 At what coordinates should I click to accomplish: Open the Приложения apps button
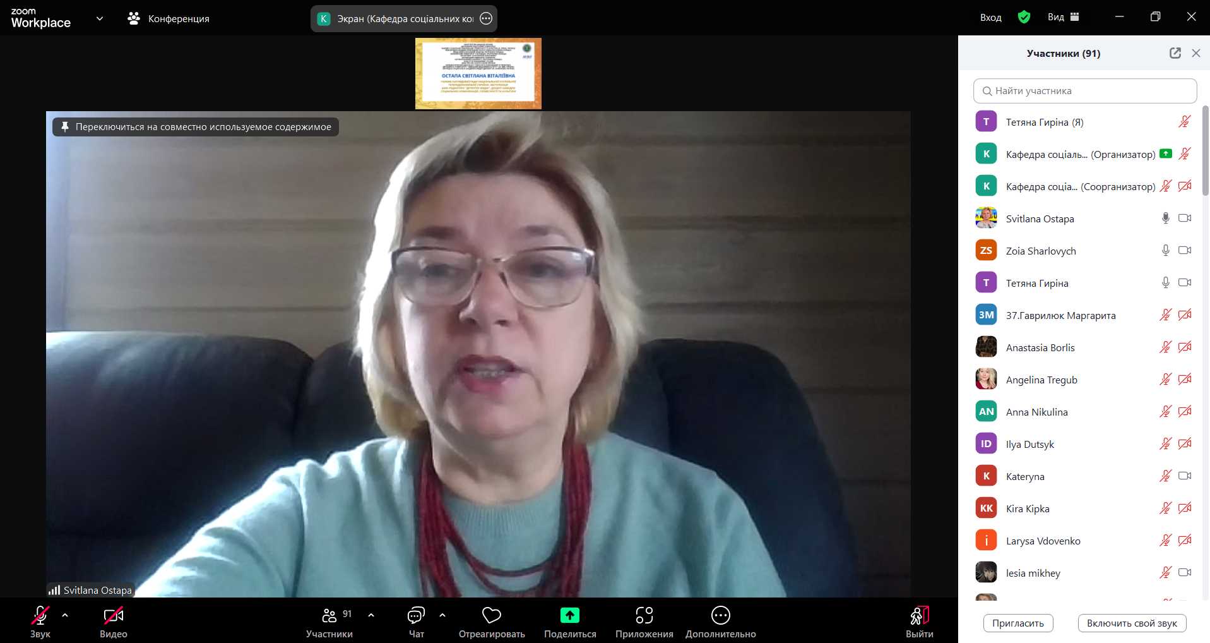pyautogui.click(x=644, y=622)
